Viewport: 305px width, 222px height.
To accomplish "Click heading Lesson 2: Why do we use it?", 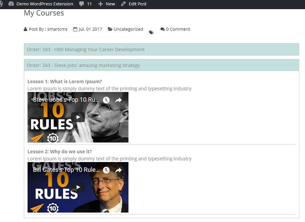I will (60, 152).
